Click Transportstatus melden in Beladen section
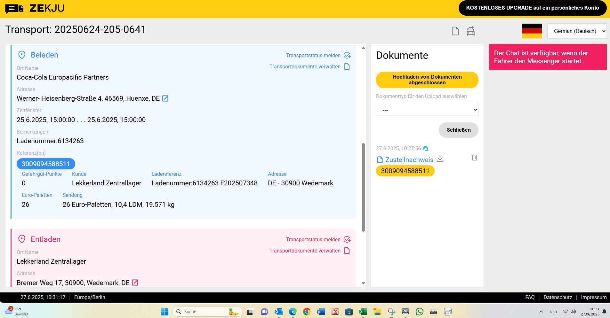This screenshot has height=318, width=610. (x=313, y=55)
